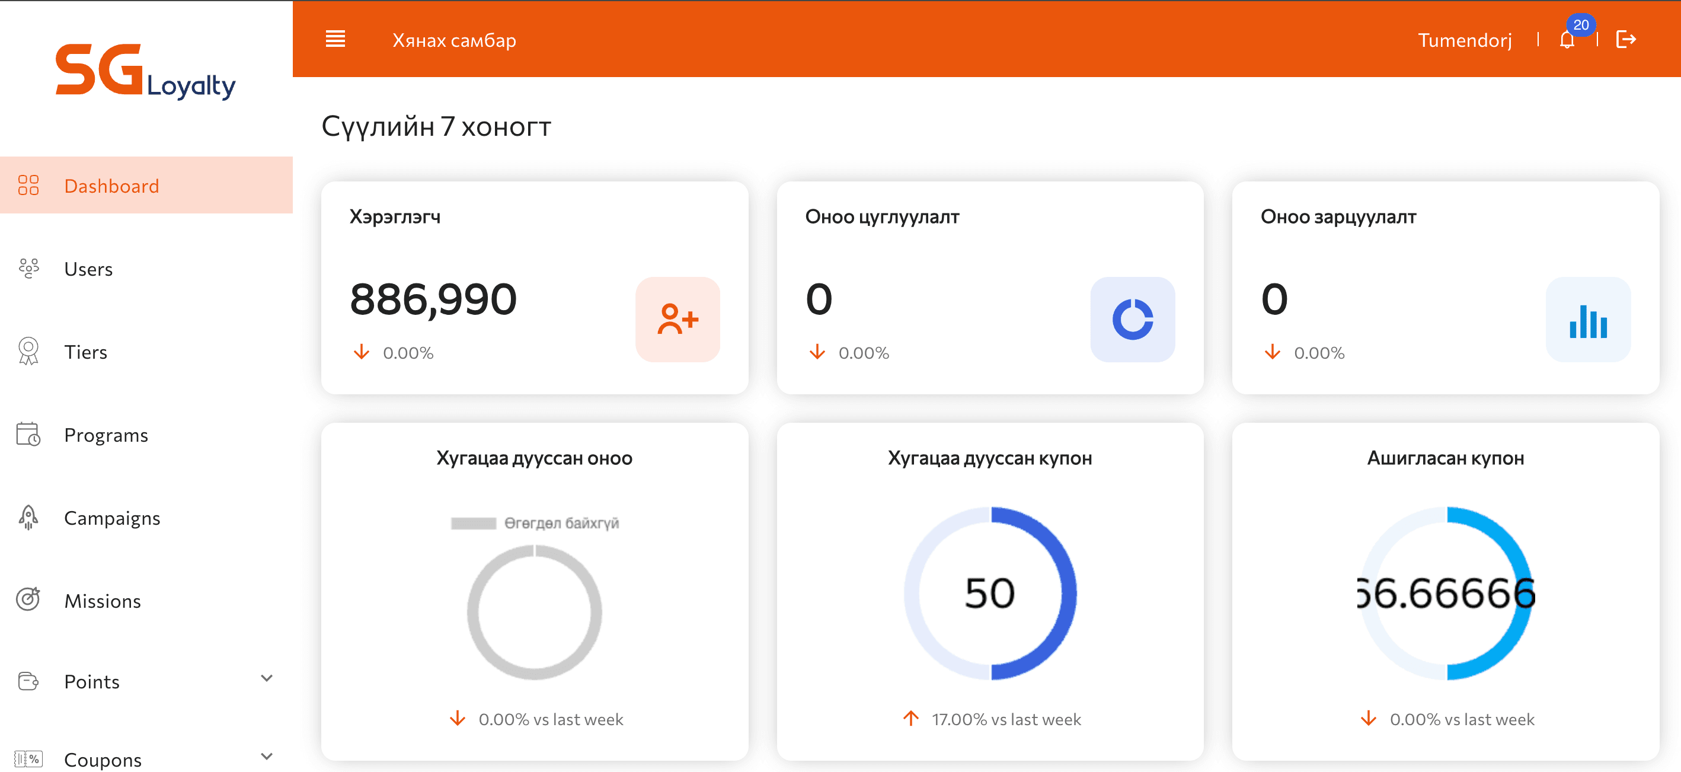
Task: Open Tiers in the sidebar
Action: pyautogui.click(x=146, y=351)
